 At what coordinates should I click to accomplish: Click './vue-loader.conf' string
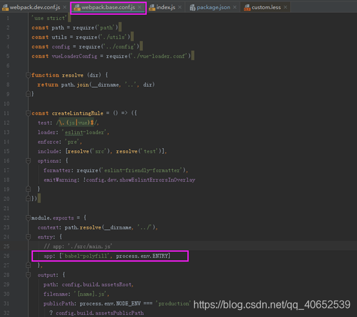coord(159,56)
